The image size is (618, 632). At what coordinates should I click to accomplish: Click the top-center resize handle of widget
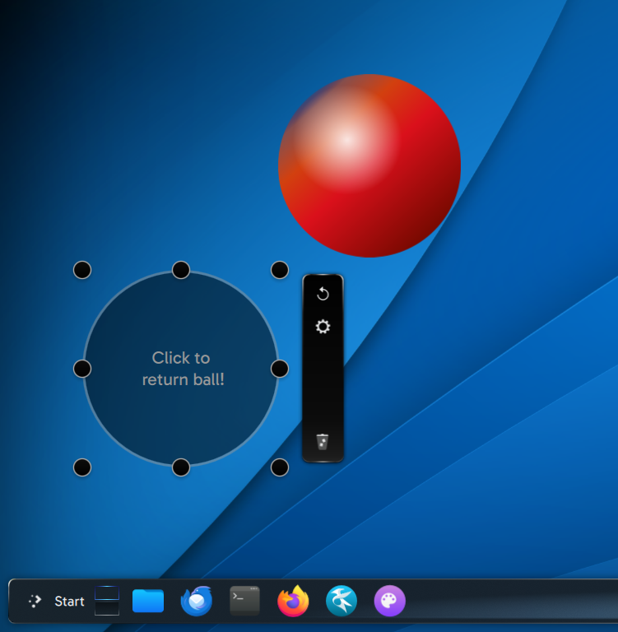click(x=181, y=270)
